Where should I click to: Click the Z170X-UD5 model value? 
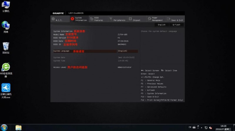click(x=122, y=34)
